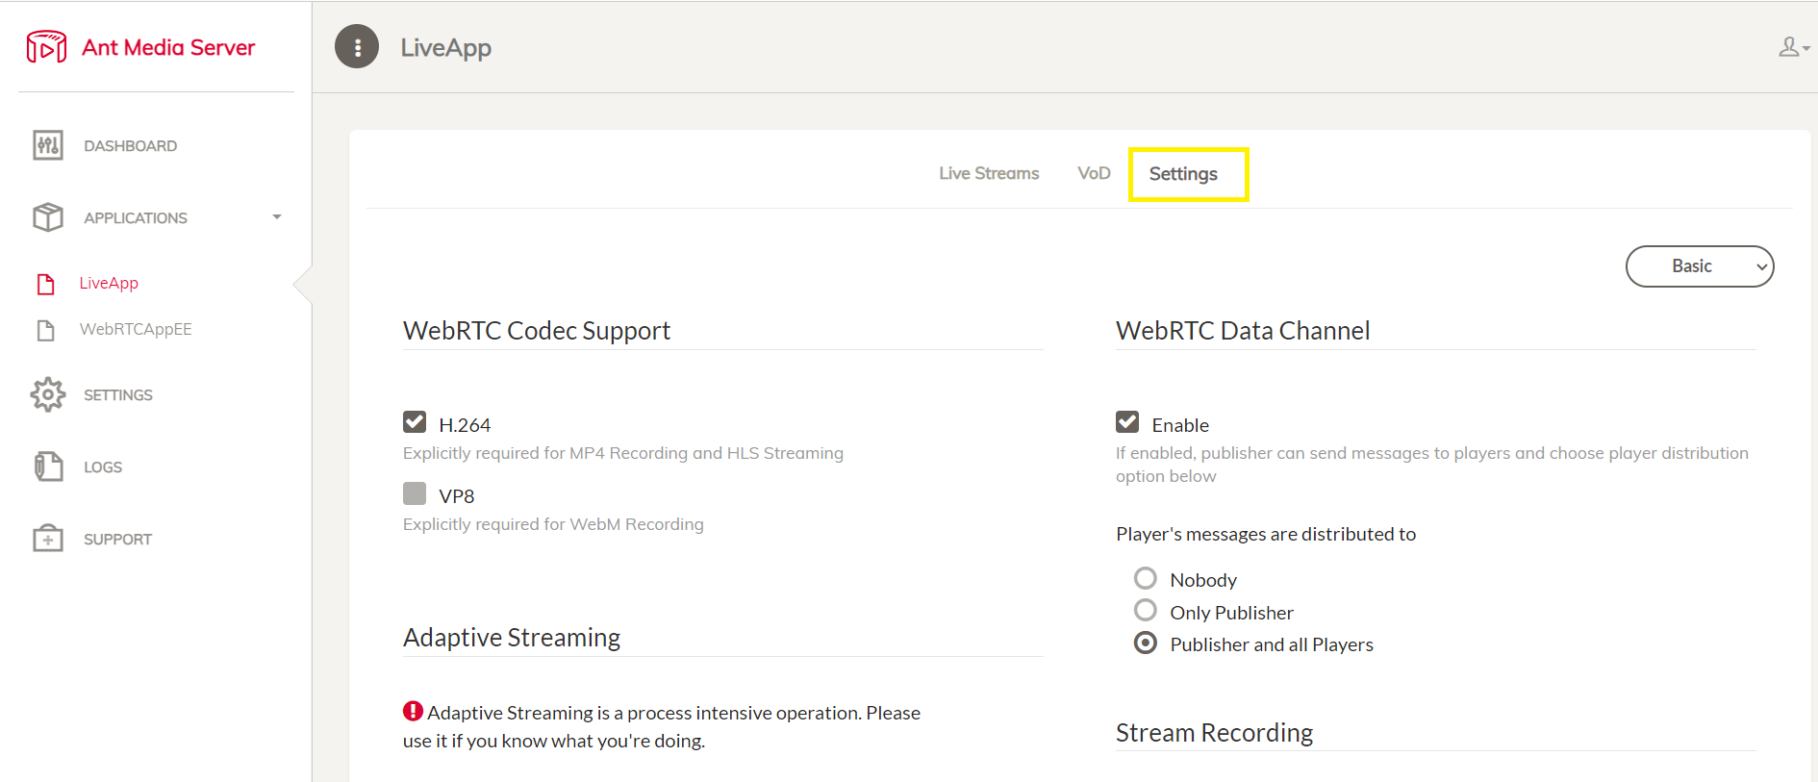
Task: Open the user account dropdown
Action: tap(1794, 47)
